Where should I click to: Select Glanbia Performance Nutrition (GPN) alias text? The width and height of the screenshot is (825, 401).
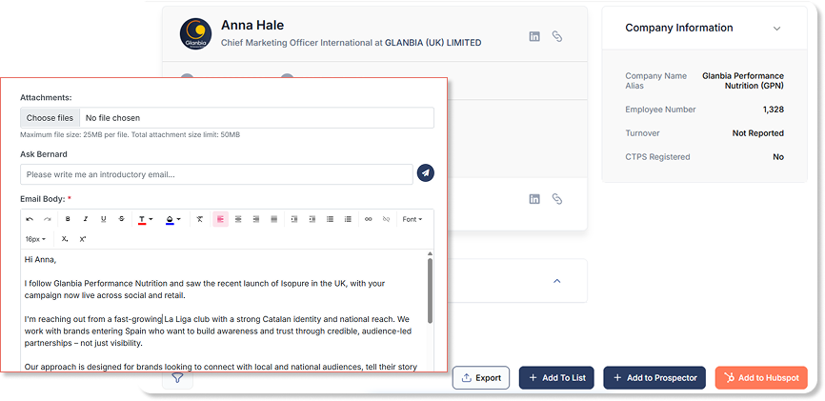point(743,81)
